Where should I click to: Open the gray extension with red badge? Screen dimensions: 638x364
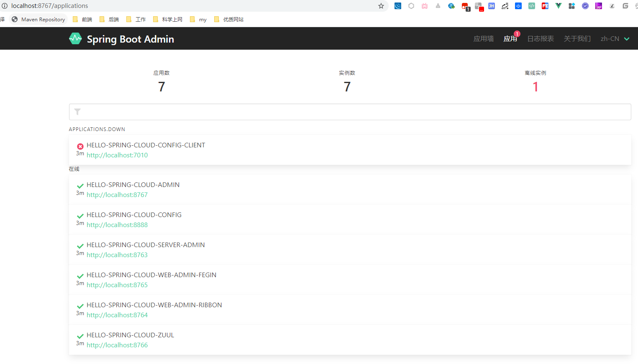coord(479,7)
